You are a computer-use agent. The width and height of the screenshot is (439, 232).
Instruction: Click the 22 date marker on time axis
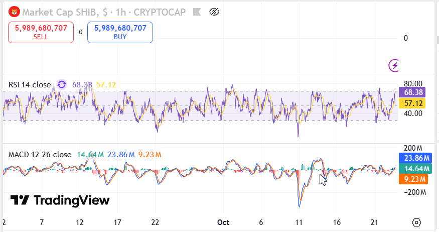click(x=155, y=222)
